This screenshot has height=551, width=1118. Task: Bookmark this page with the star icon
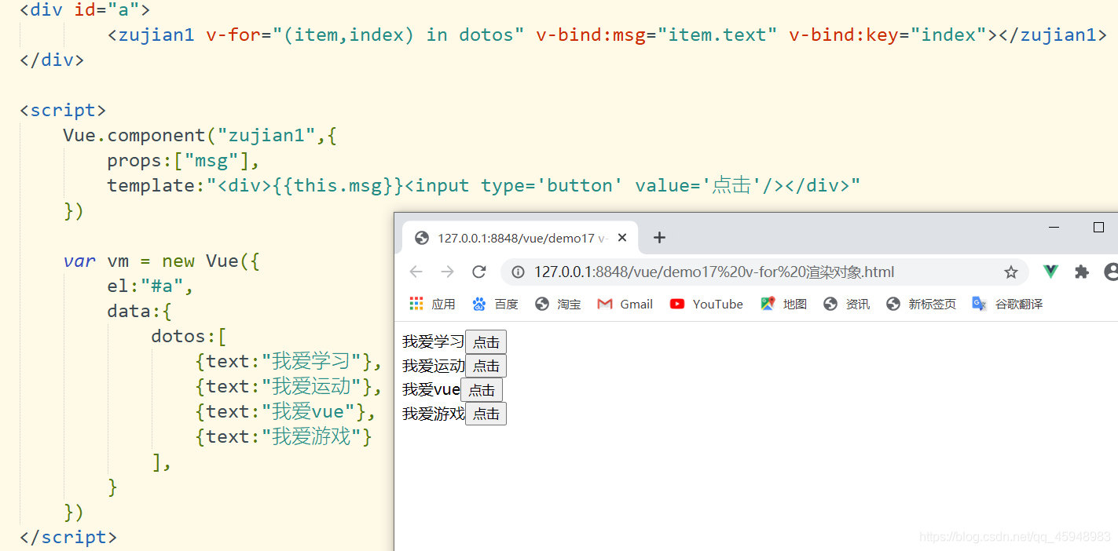[x=1010, y=272]
